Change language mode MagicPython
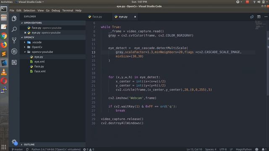This screenshot has width=269, height=151. click(x=243, y=149)
